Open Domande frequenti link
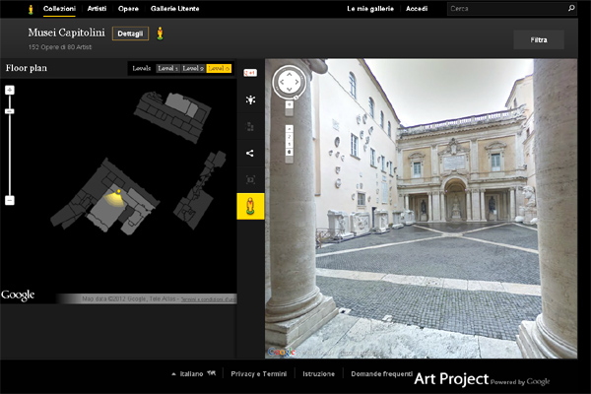 click(x=382, y=373)
